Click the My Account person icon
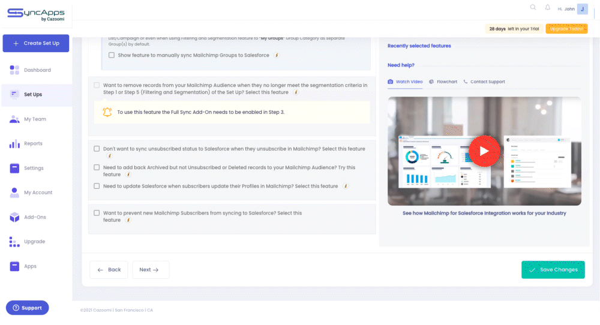Image resolution: width=600 pixels, height=325 pixels. 14,192
